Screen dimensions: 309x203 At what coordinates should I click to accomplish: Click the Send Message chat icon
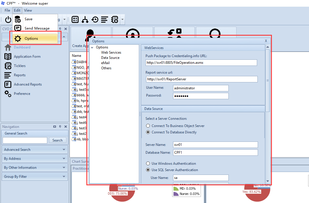coord(18,28)
